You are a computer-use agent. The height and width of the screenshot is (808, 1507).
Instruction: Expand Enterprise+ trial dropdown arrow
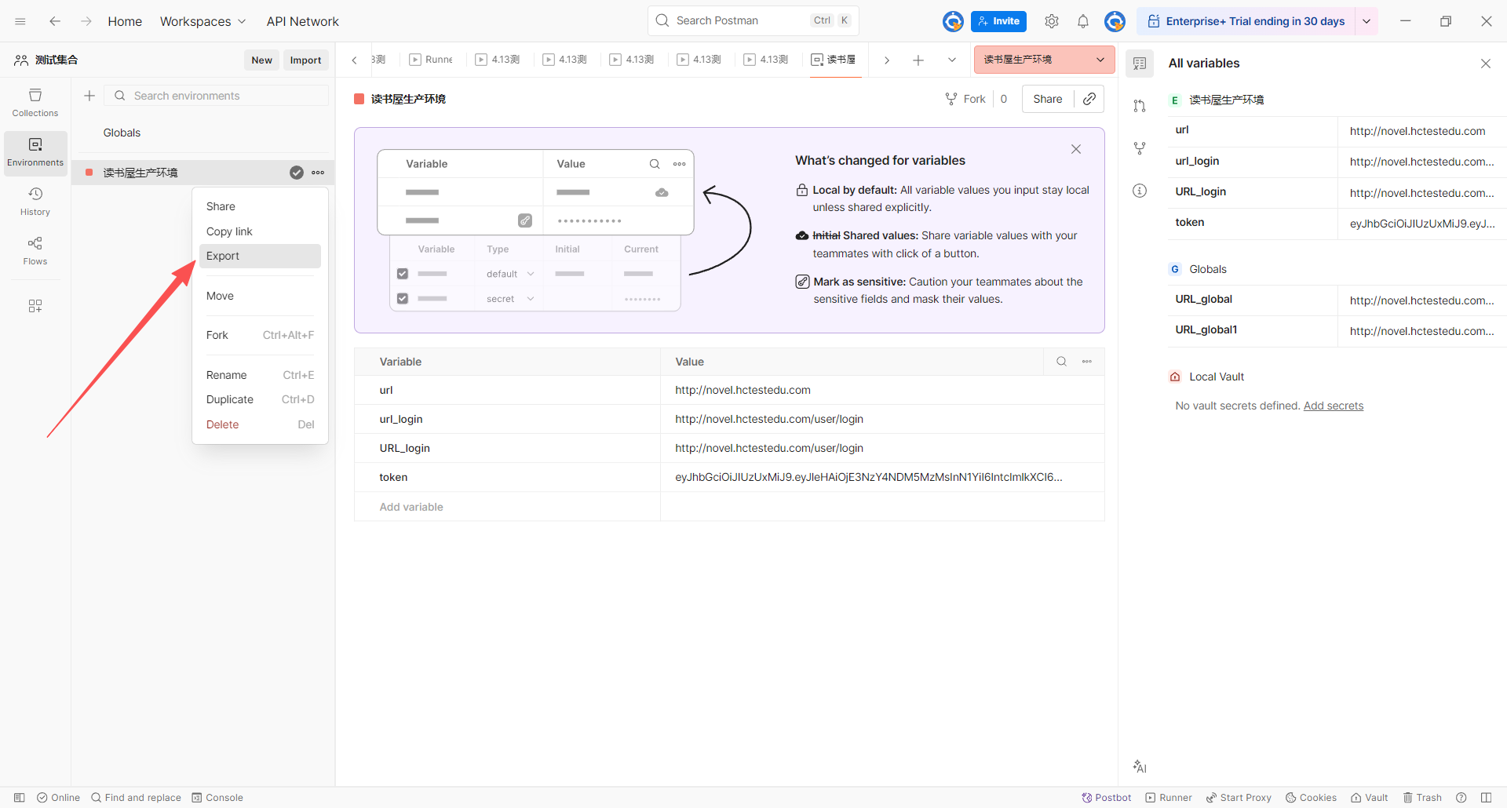click(1367, 21)
